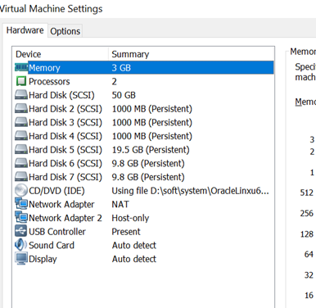Click the Display monitor icon
316x308 pixels.
21,259
